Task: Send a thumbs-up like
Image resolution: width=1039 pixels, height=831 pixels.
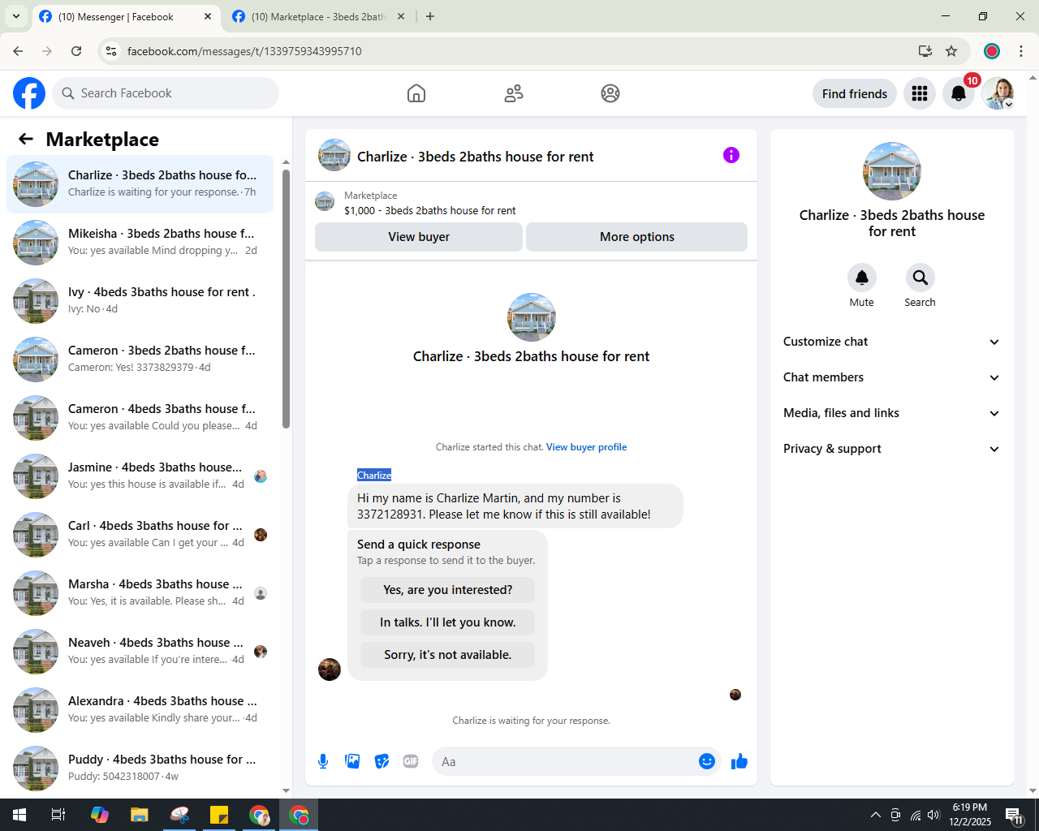Action: click(x=739, y=761)
